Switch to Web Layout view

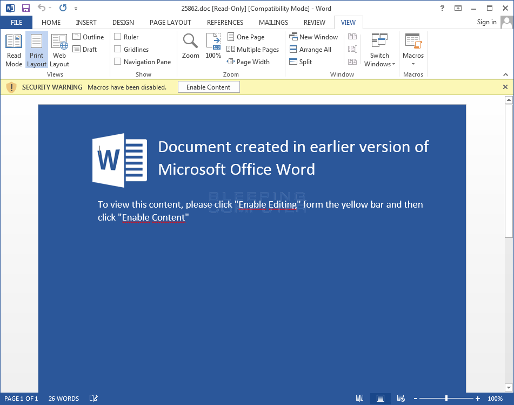(x=59, y=50)
